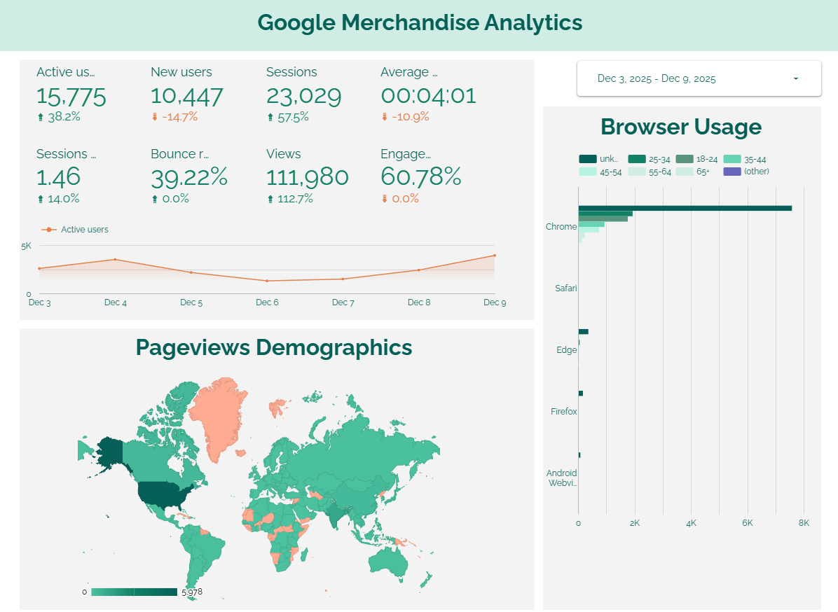Click the 5K y-axis label
Viewport: 838px width, 612px height.
[x=26, y=246]
